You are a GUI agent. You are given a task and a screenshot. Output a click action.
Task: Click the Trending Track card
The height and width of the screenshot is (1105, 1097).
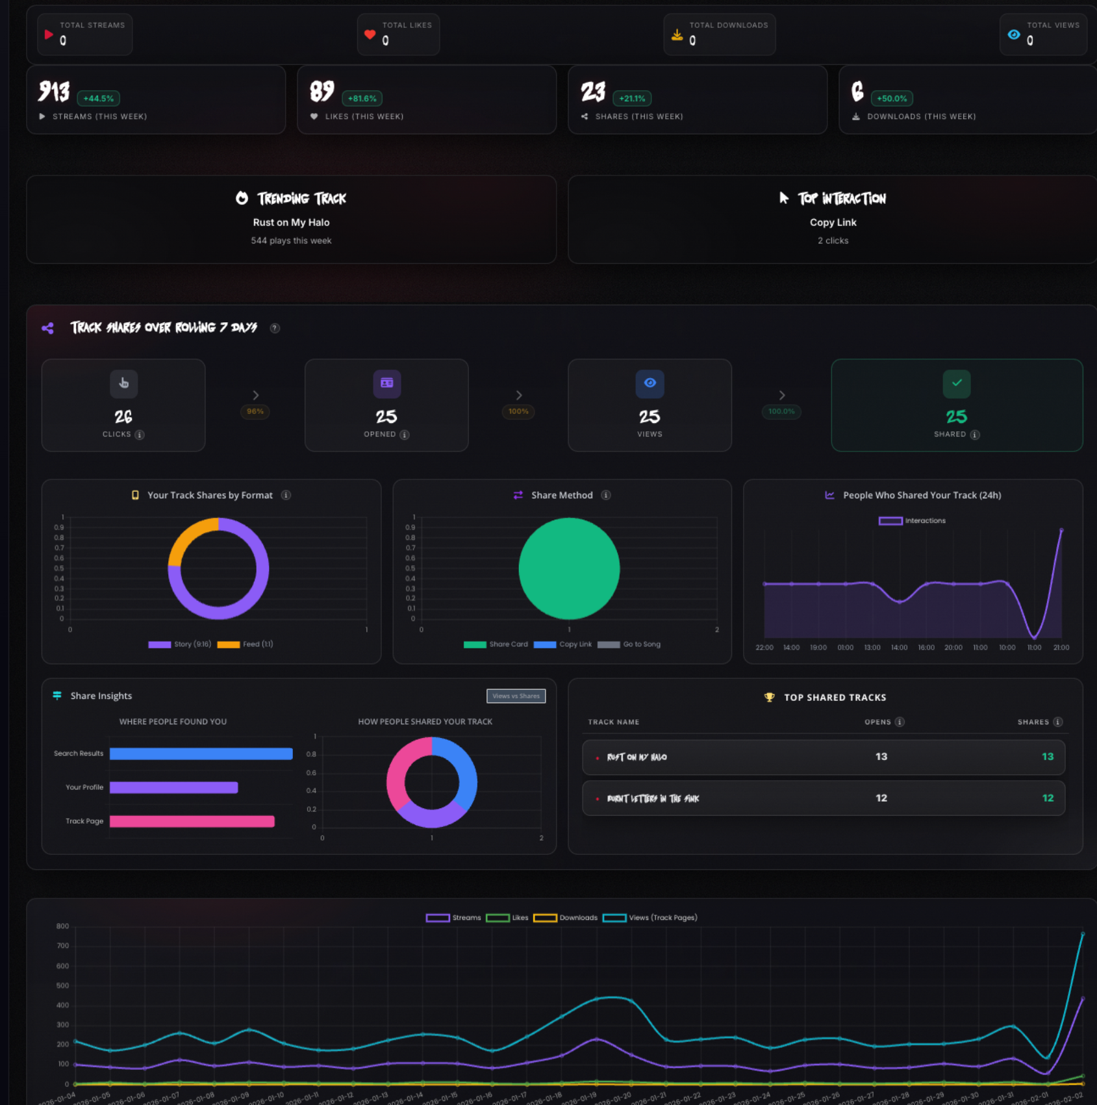click(291, 220)
